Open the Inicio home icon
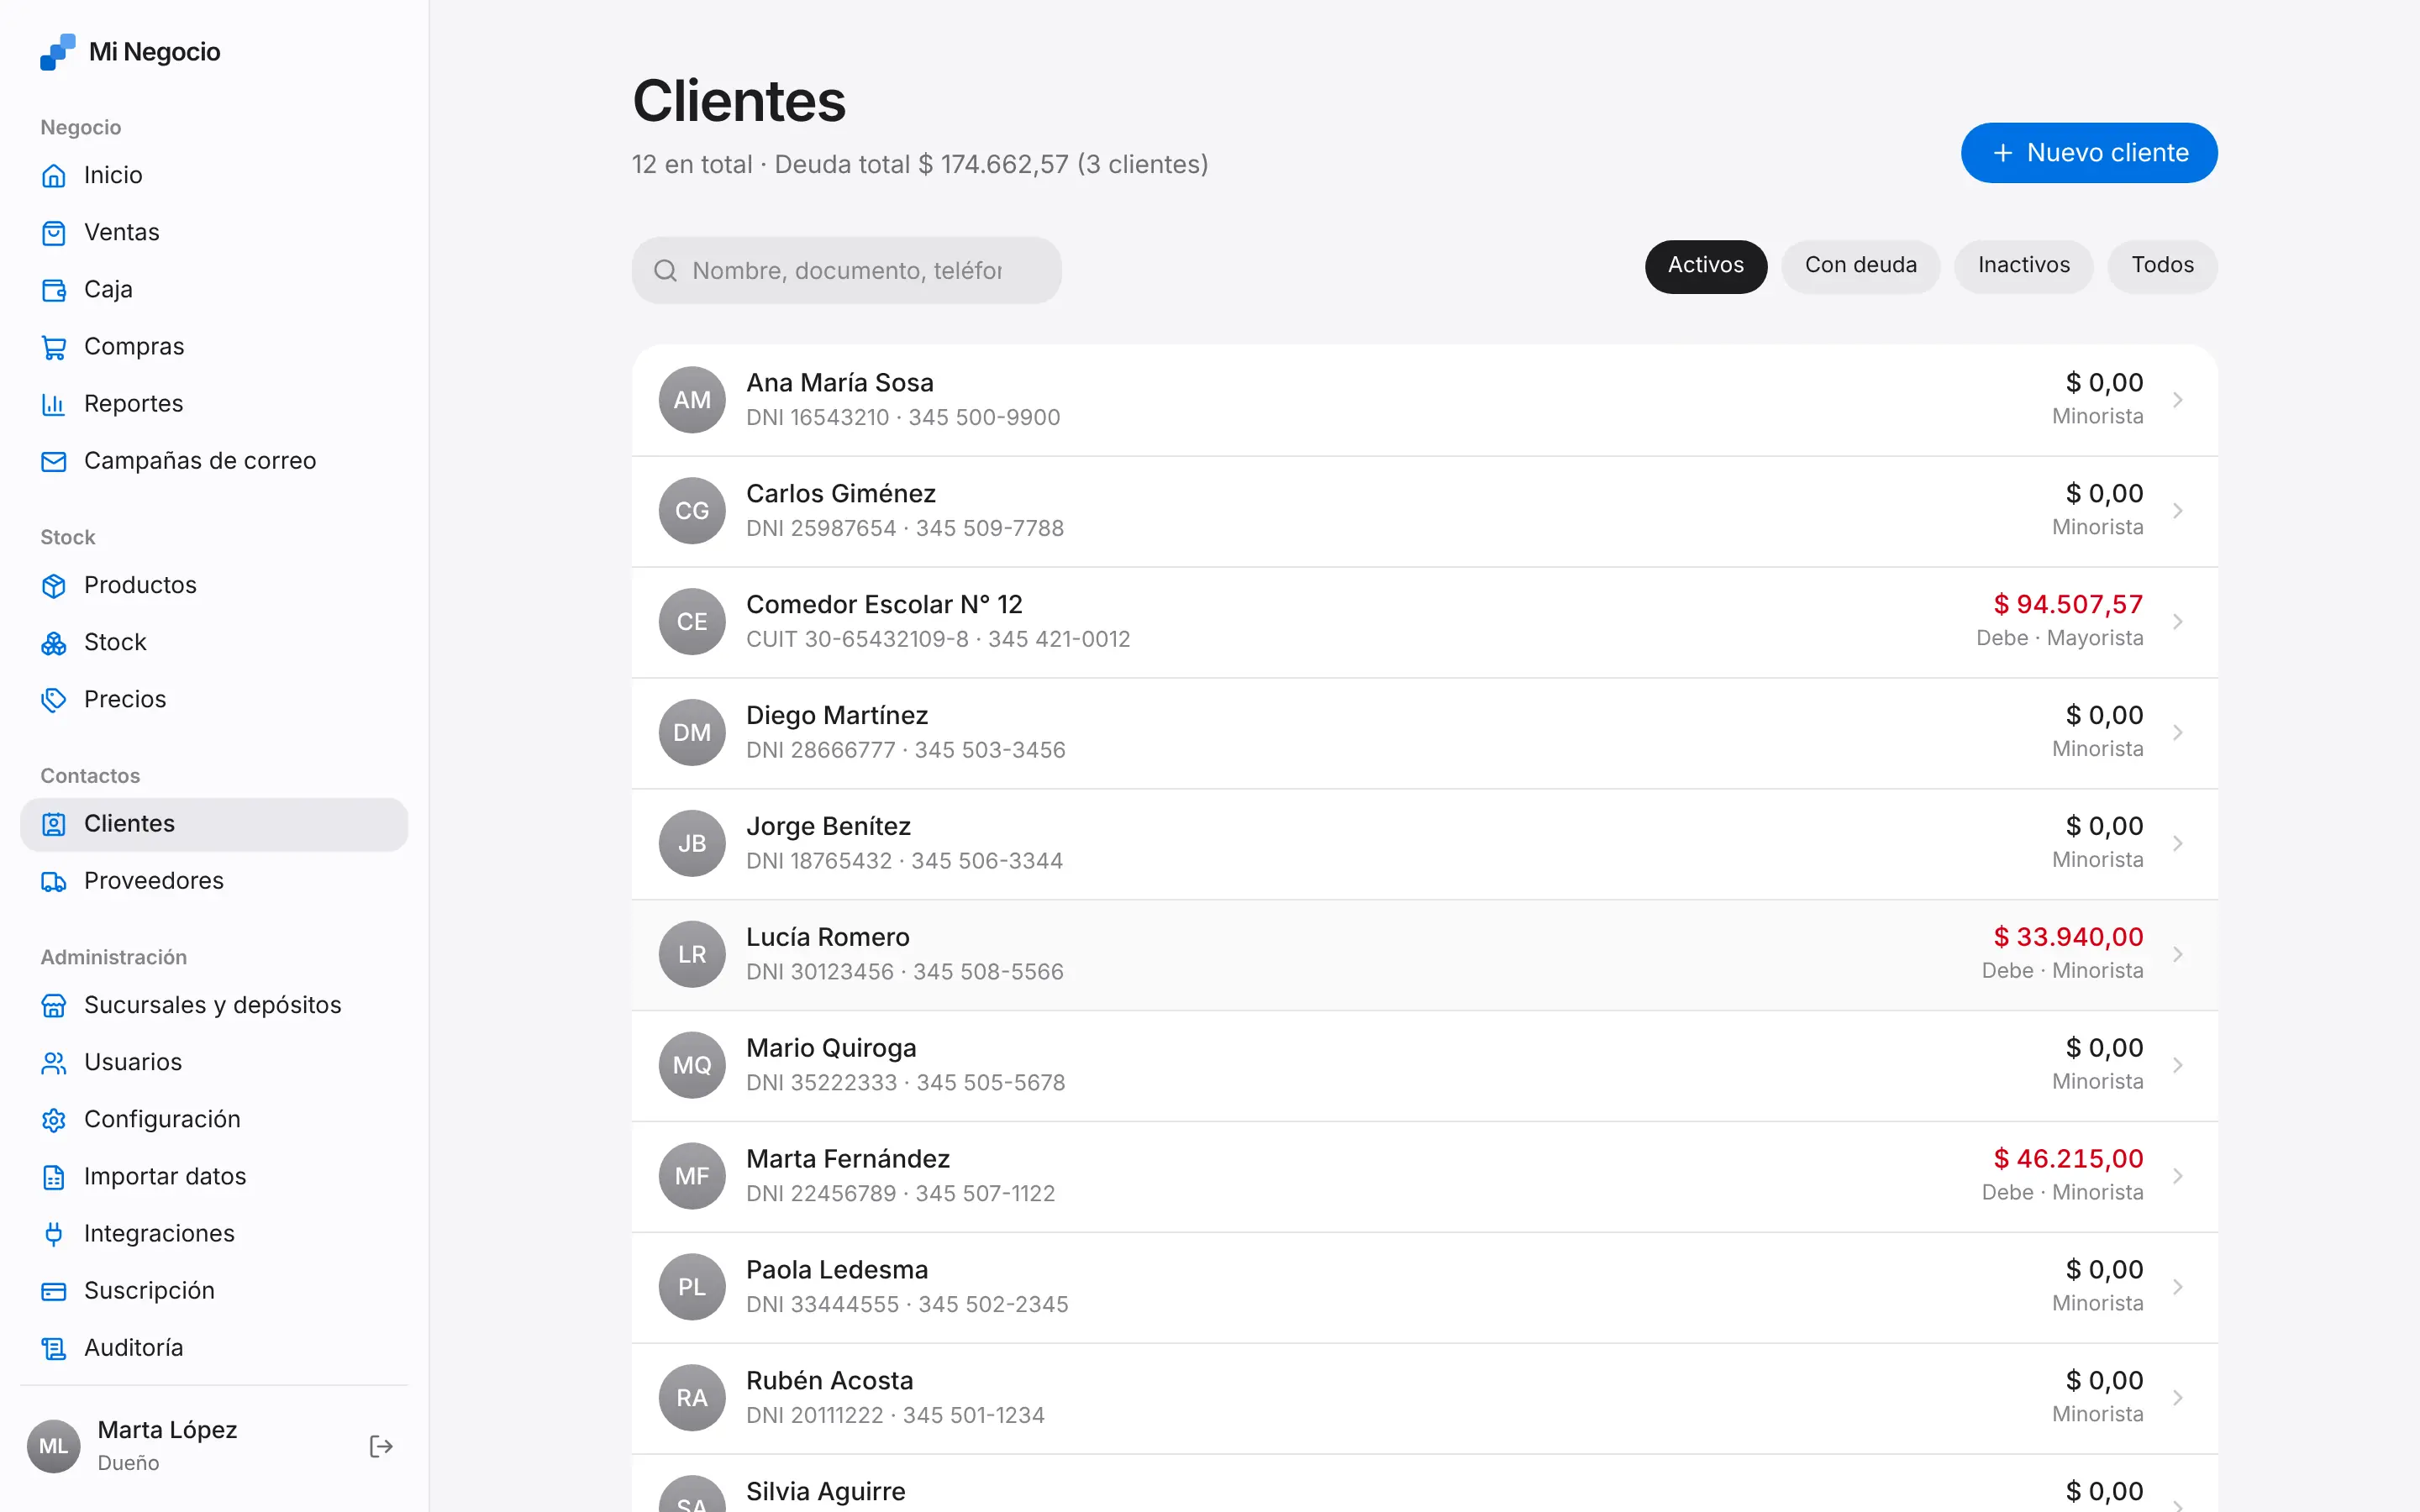 (x=54, y=176)
